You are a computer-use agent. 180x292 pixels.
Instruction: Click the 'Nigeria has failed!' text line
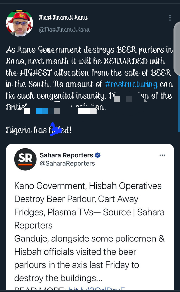click(x=38, y=130)
